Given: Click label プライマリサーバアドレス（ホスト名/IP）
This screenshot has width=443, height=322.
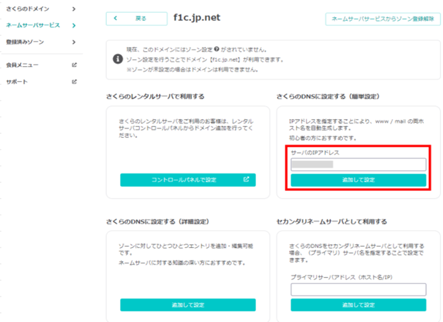Looking at the screenshot, I should [342, 277].
